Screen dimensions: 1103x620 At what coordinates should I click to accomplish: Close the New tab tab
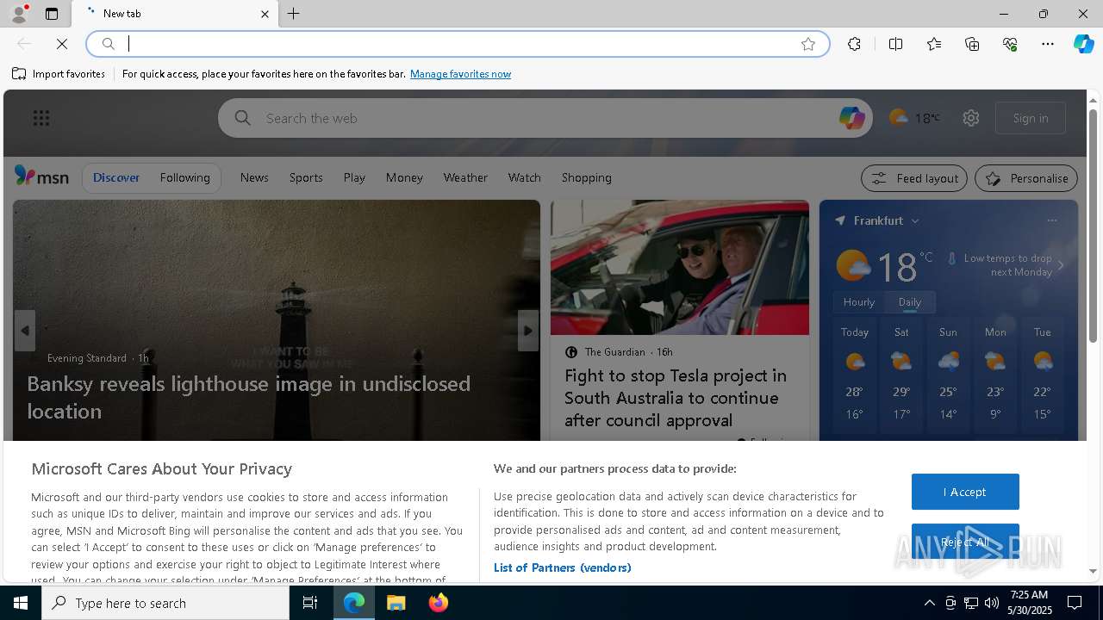pos(265,14)
